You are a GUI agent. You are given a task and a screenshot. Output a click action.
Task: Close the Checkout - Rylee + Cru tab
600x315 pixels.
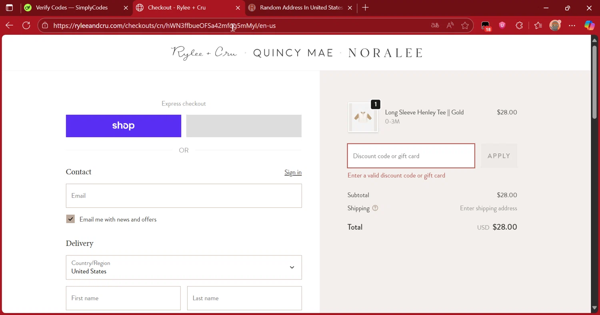click(x=238, y=8)
